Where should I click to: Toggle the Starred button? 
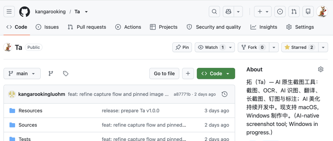tap(300, 47)
